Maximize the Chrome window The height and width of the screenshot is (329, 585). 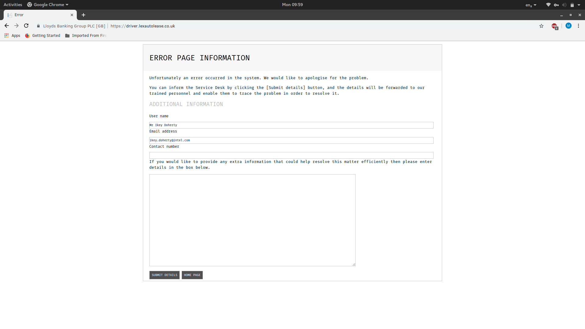[x=571, y=15]
